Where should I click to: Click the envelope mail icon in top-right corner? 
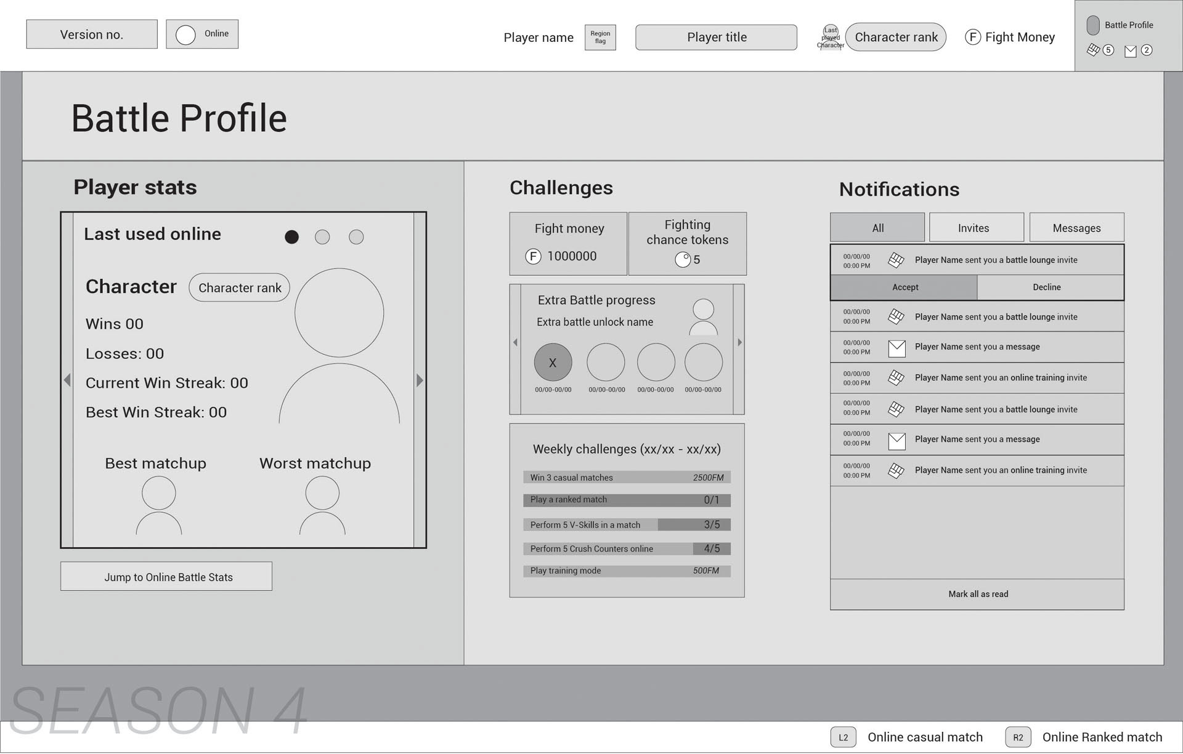tap(1130, 51)
